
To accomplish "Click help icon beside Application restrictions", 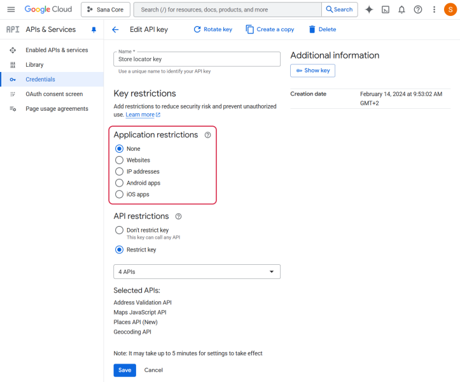I will (207, 135).
